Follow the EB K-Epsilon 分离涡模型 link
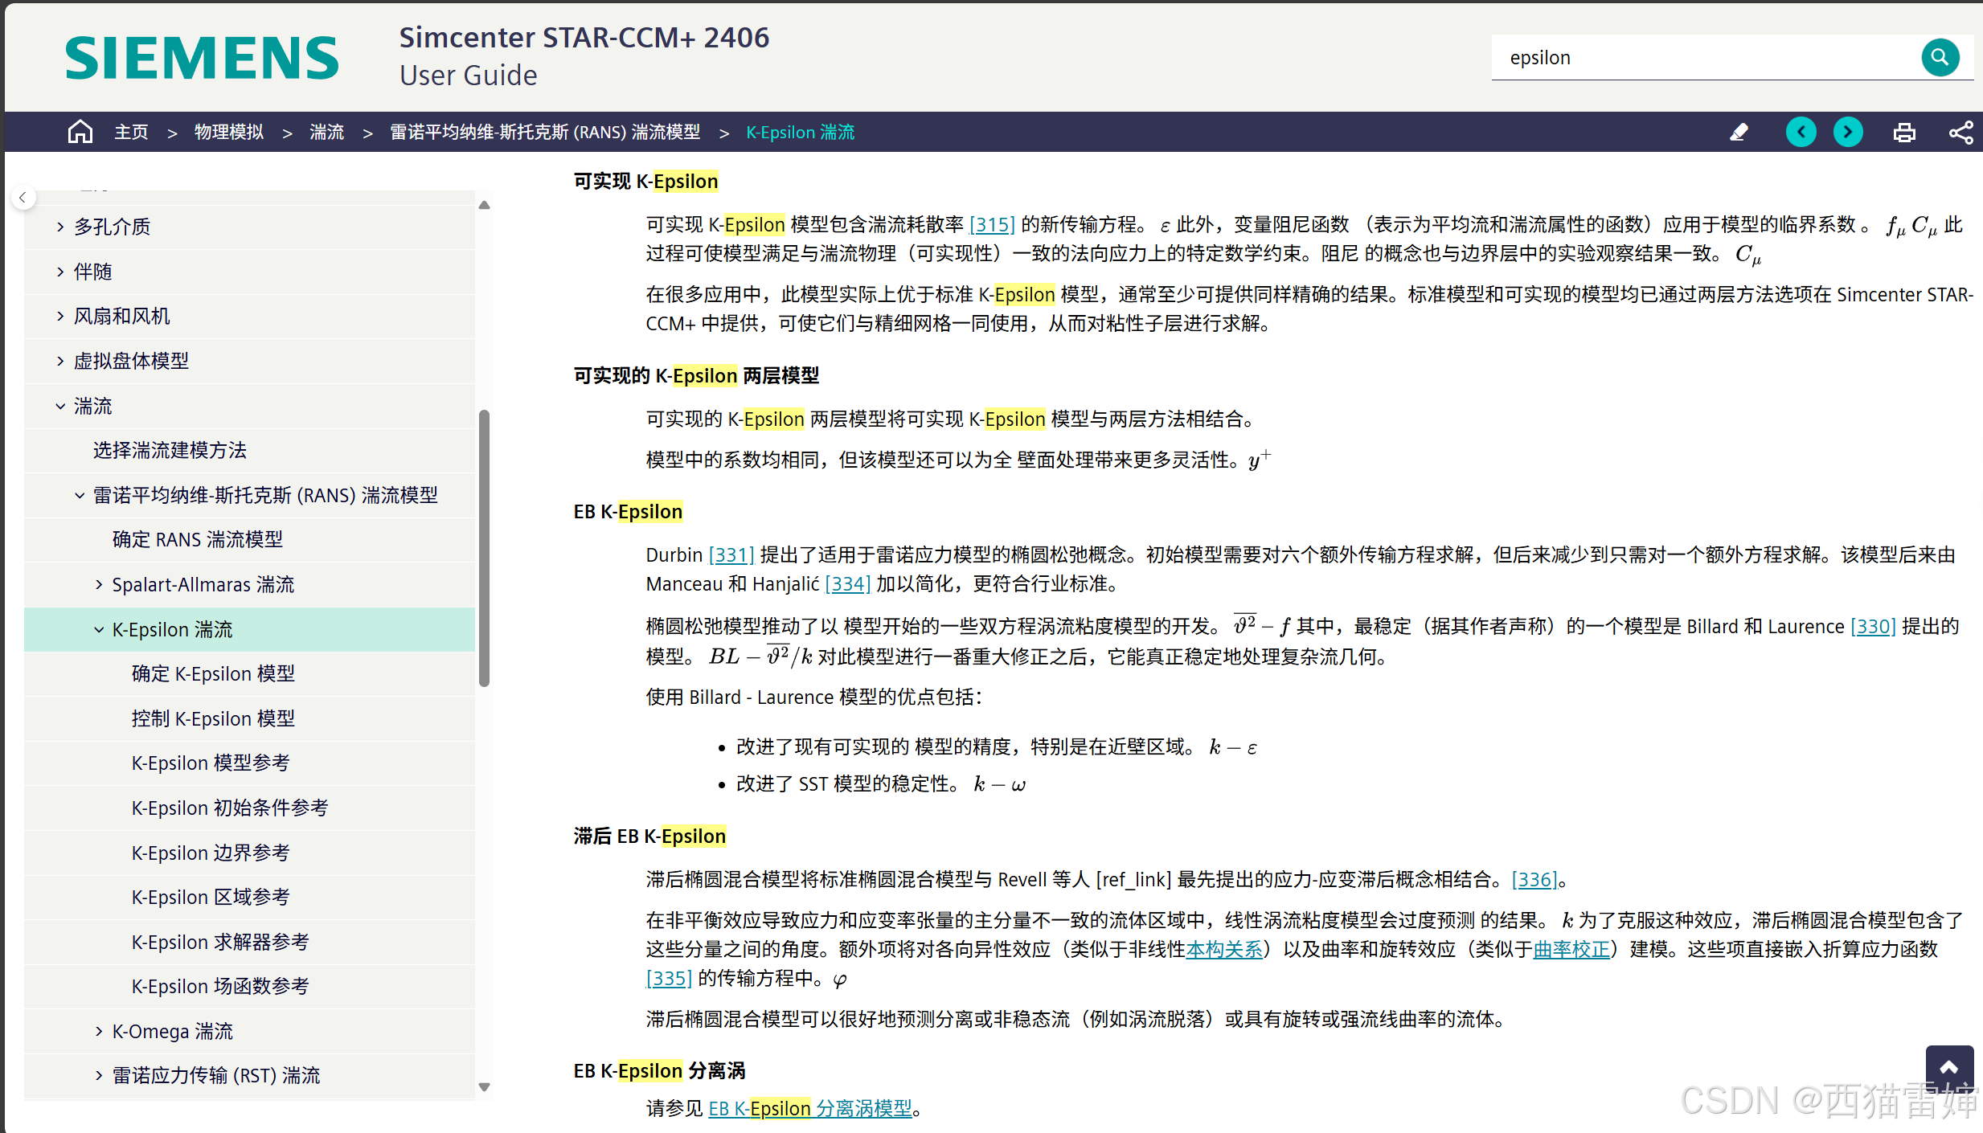The image size is (1983, 1133). [810, 1108]
